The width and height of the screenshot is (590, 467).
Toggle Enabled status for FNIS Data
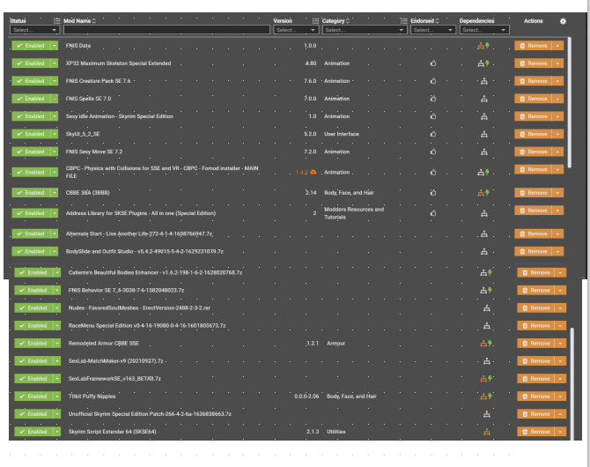tap(31, 46)
